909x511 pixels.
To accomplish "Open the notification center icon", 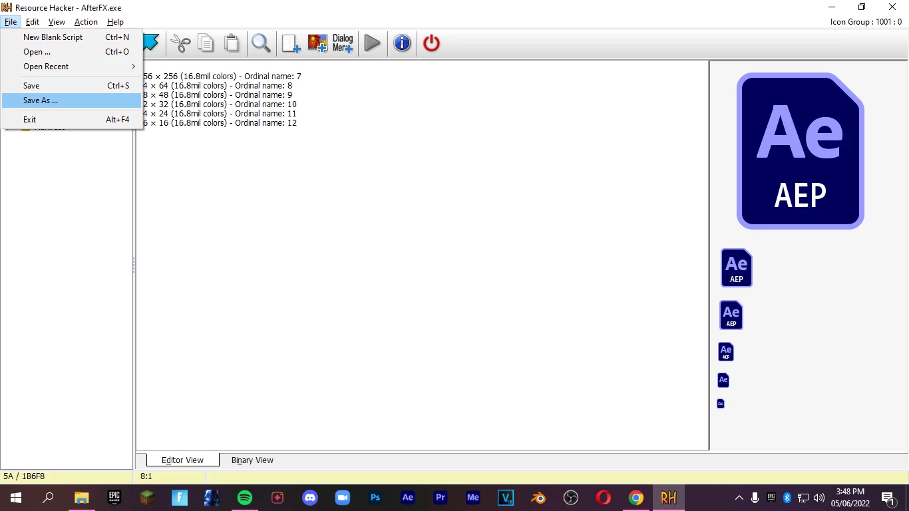I will [888, 498].
